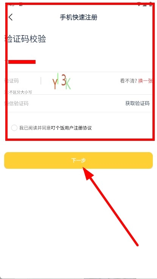Click the 手机快速注册 page title

pyautogui.click(x=79, y=17)
